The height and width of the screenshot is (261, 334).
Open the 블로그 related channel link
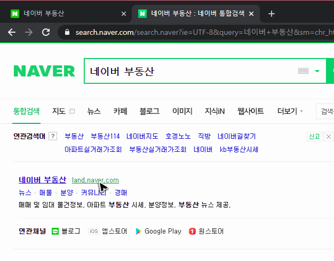tap(71, 231)
